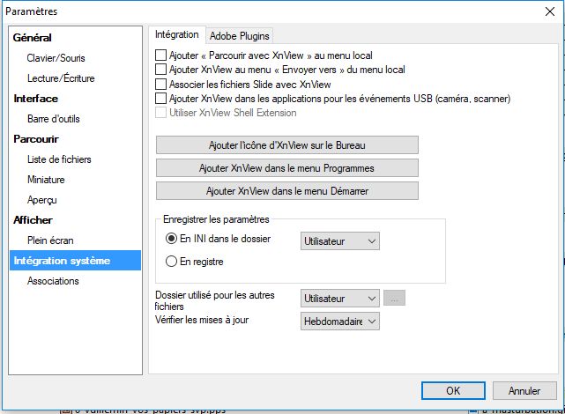565x414 pixels.
Task: Enable USB events application checkbox
Action: tap(160, 99)
